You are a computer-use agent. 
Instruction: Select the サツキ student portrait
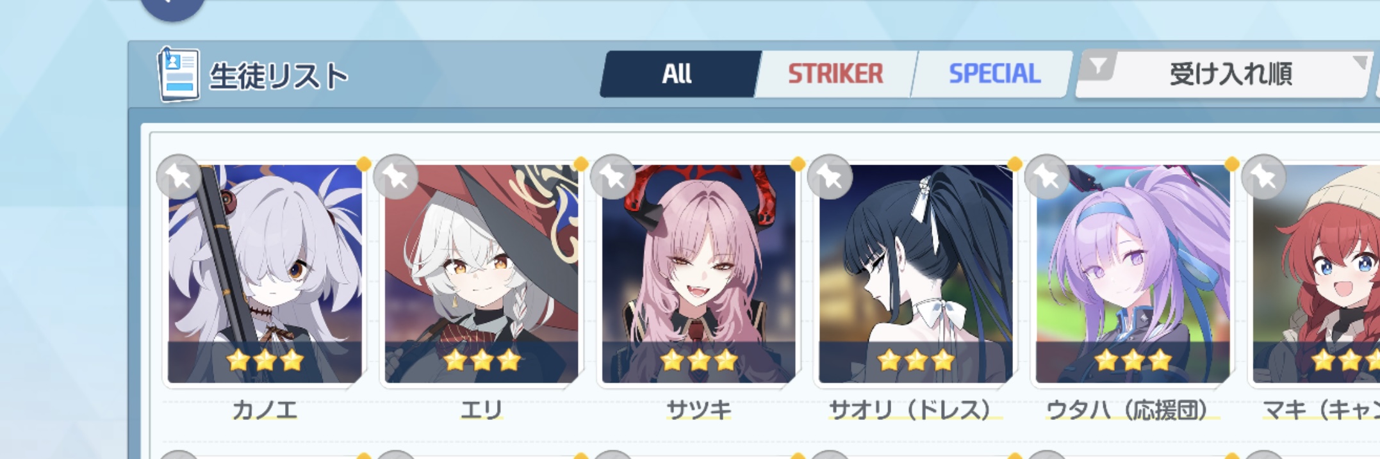pyautogui.click(x=698, y=273)
